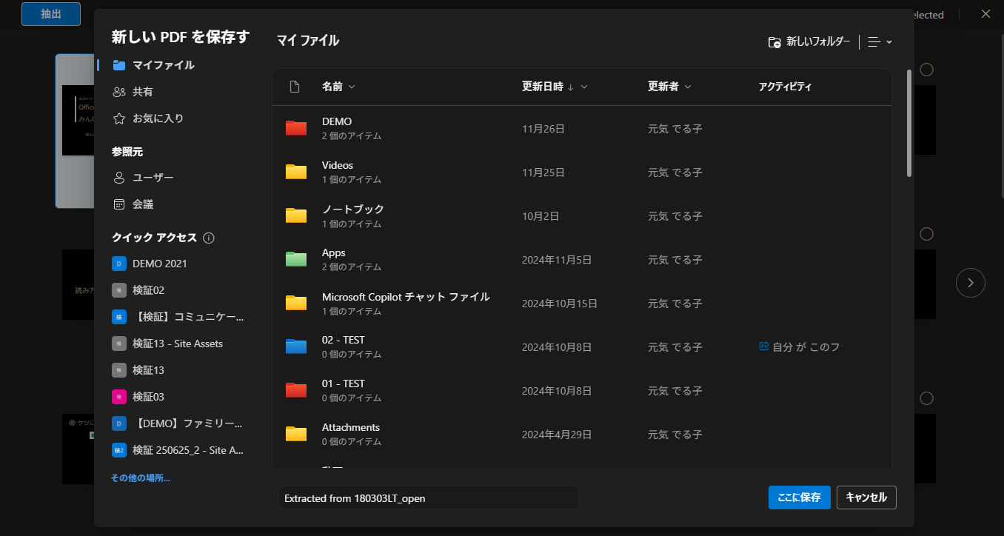Image resolution: width=1004 pixels, height=536 pixels.
Task: Open the red DEMO folder
Action: click(296, 128)
